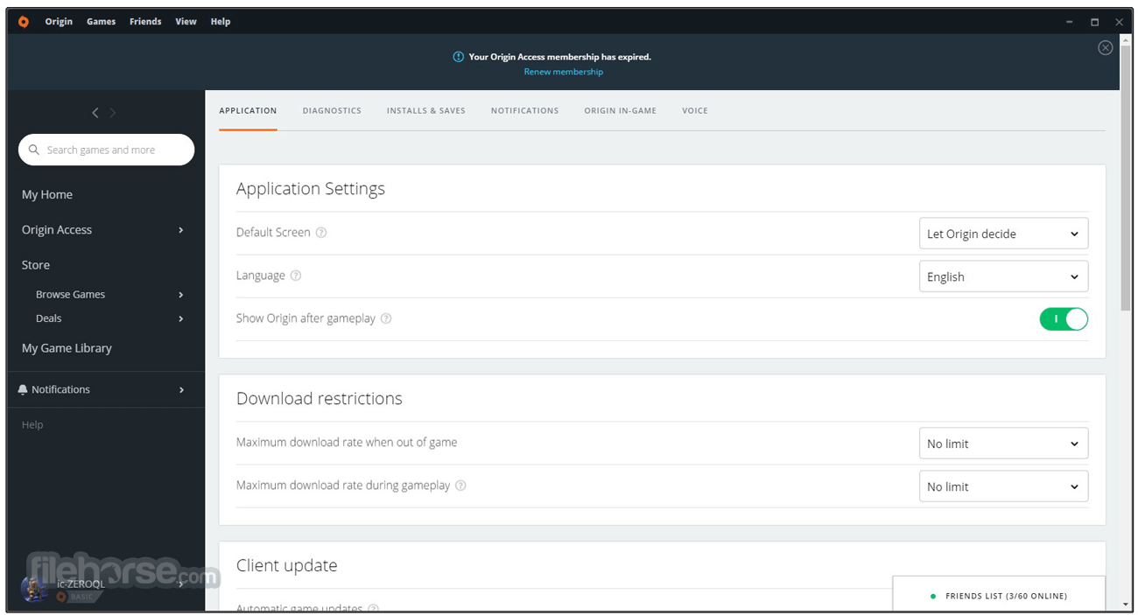Switch to the Origin In-Game tab
The height and width of the screenshot is (615, 1138).
[621, 111]
